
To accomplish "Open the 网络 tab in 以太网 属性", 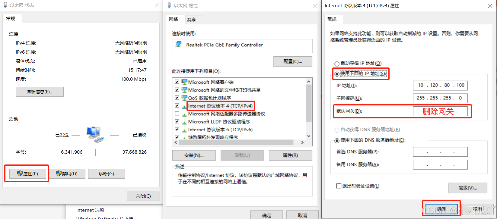I will pyautogui.click(x=174, y=19).
